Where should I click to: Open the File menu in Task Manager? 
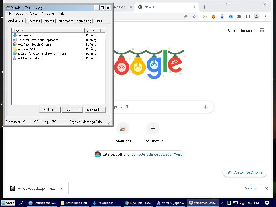point(9,13)
